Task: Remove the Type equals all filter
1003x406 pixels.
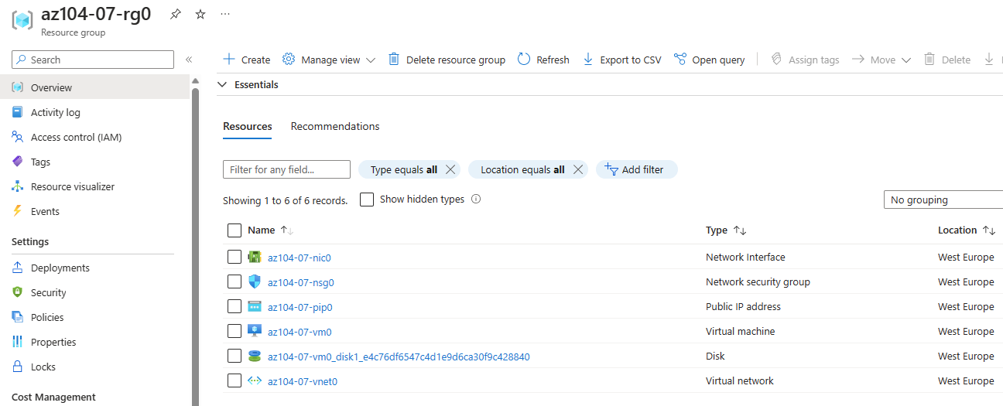Action: (450, 169)
